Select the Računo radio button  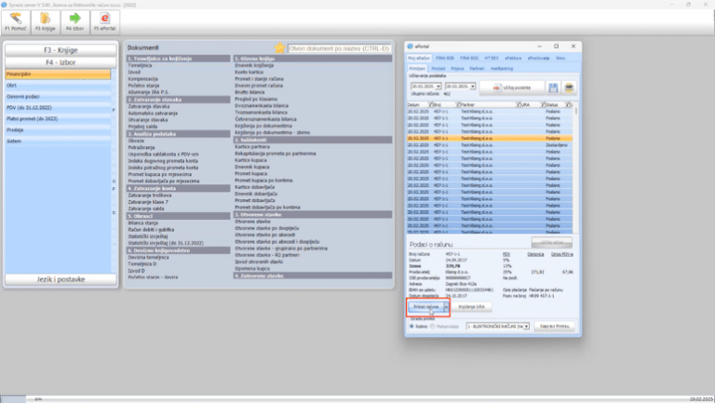(411, 327)
